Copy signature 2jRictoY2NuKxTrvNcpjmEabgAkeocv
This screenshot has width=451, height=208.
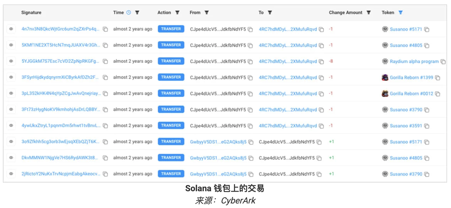click(105, 174)
